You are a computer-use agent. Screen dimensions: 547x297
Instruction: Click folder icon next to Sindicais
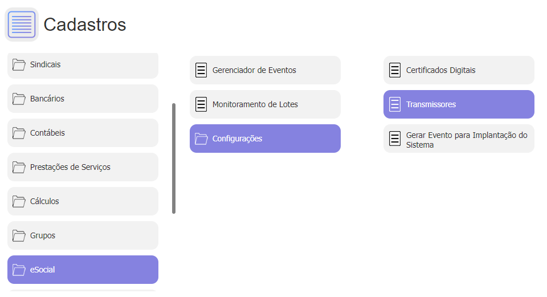click(19, 64)
